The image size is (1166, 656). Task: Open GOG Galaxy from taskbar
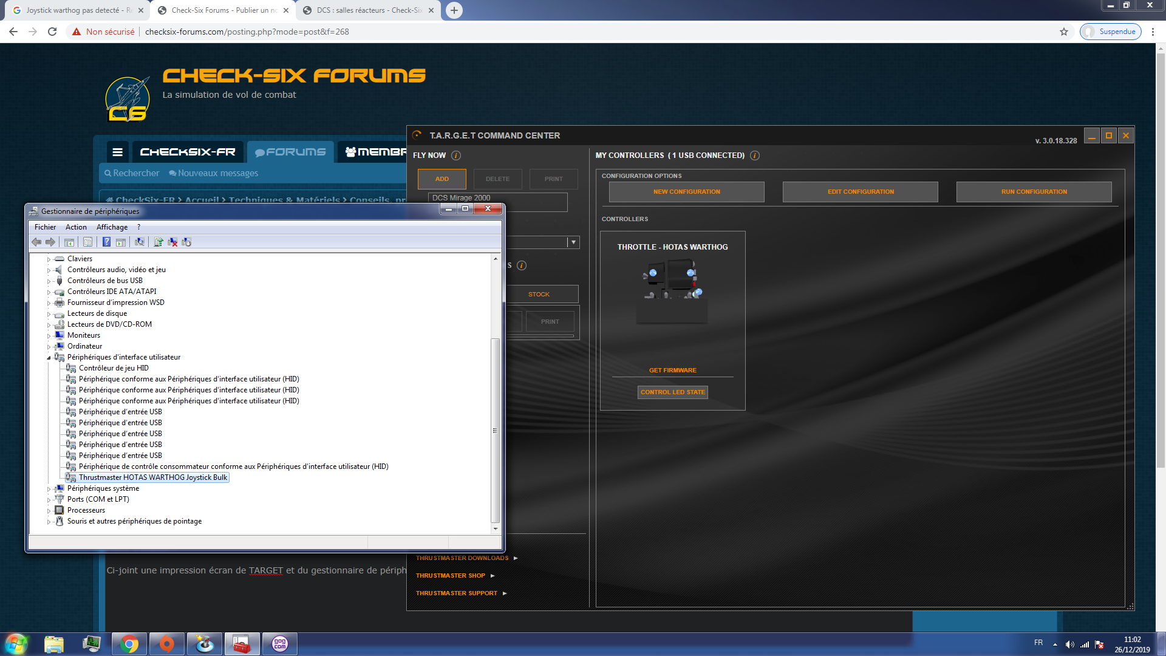pyautogui.click(x=279, y=644)
